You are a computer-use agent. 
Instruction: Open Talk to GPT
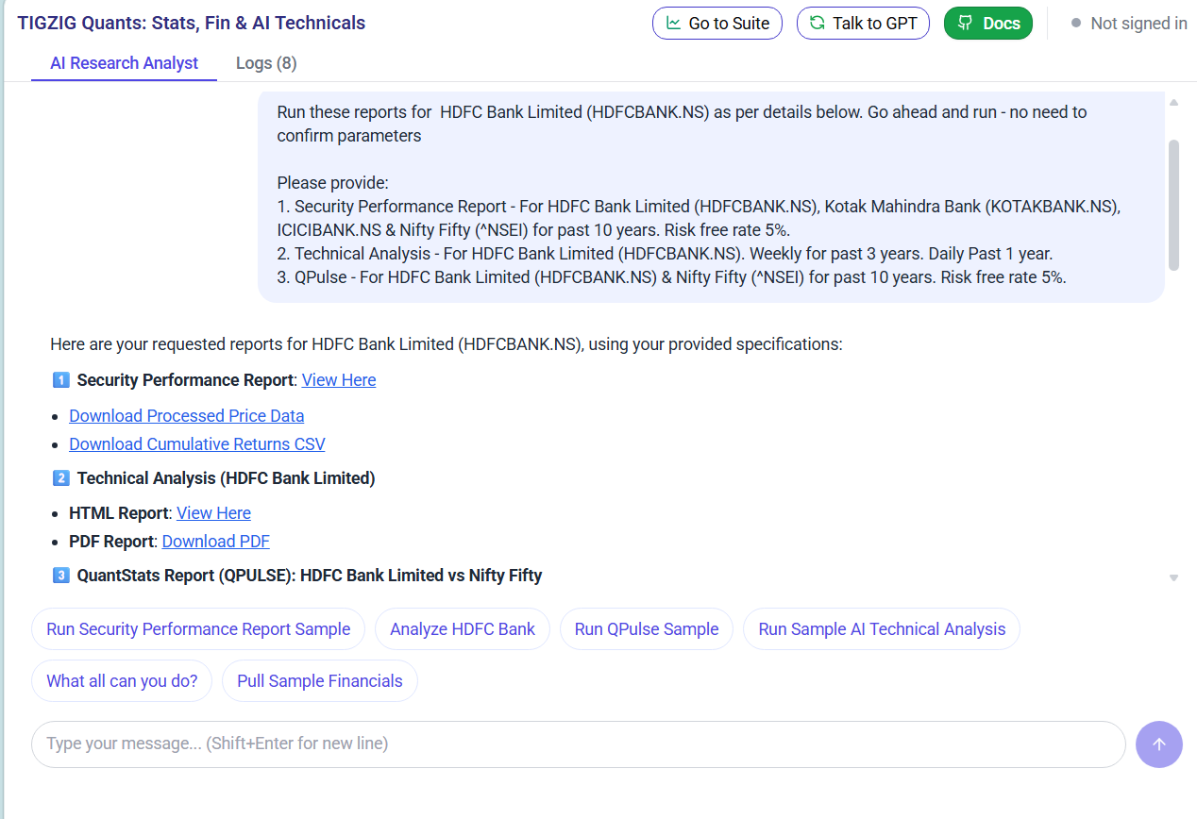(x=863, y=24)
